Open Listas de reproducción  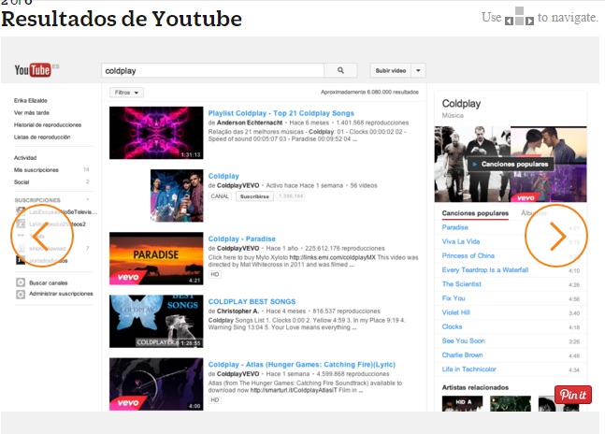(42, 137)
